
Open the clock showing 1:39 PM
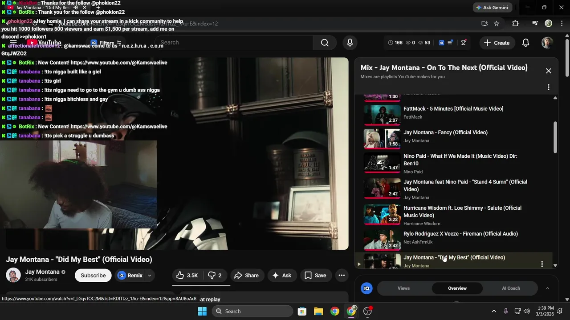click(x=546, y=311)
